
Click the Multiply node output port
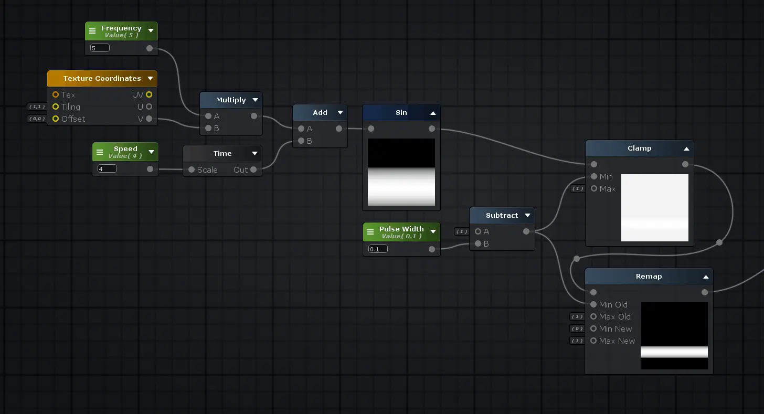tap(254, 116)
